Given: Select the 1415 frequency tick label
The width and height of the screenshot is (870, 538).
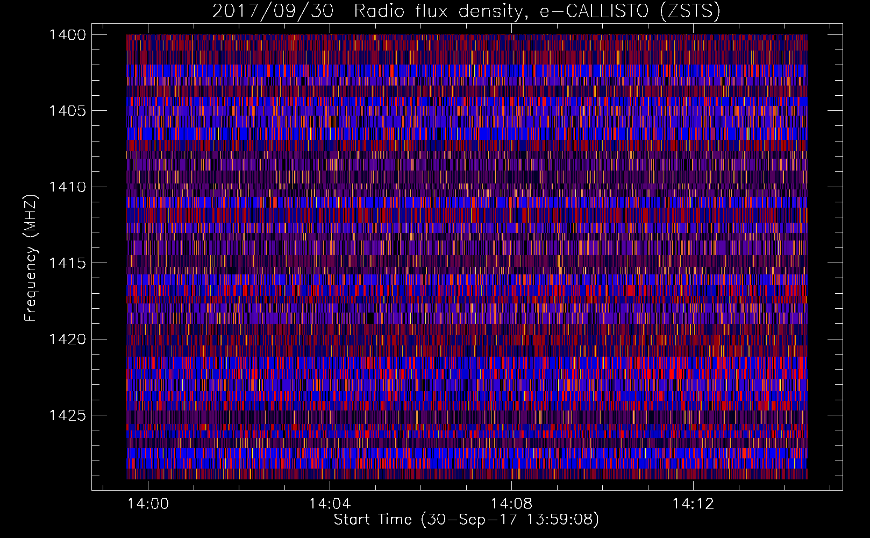Looking at the screenshot, I should click(67, 263).
